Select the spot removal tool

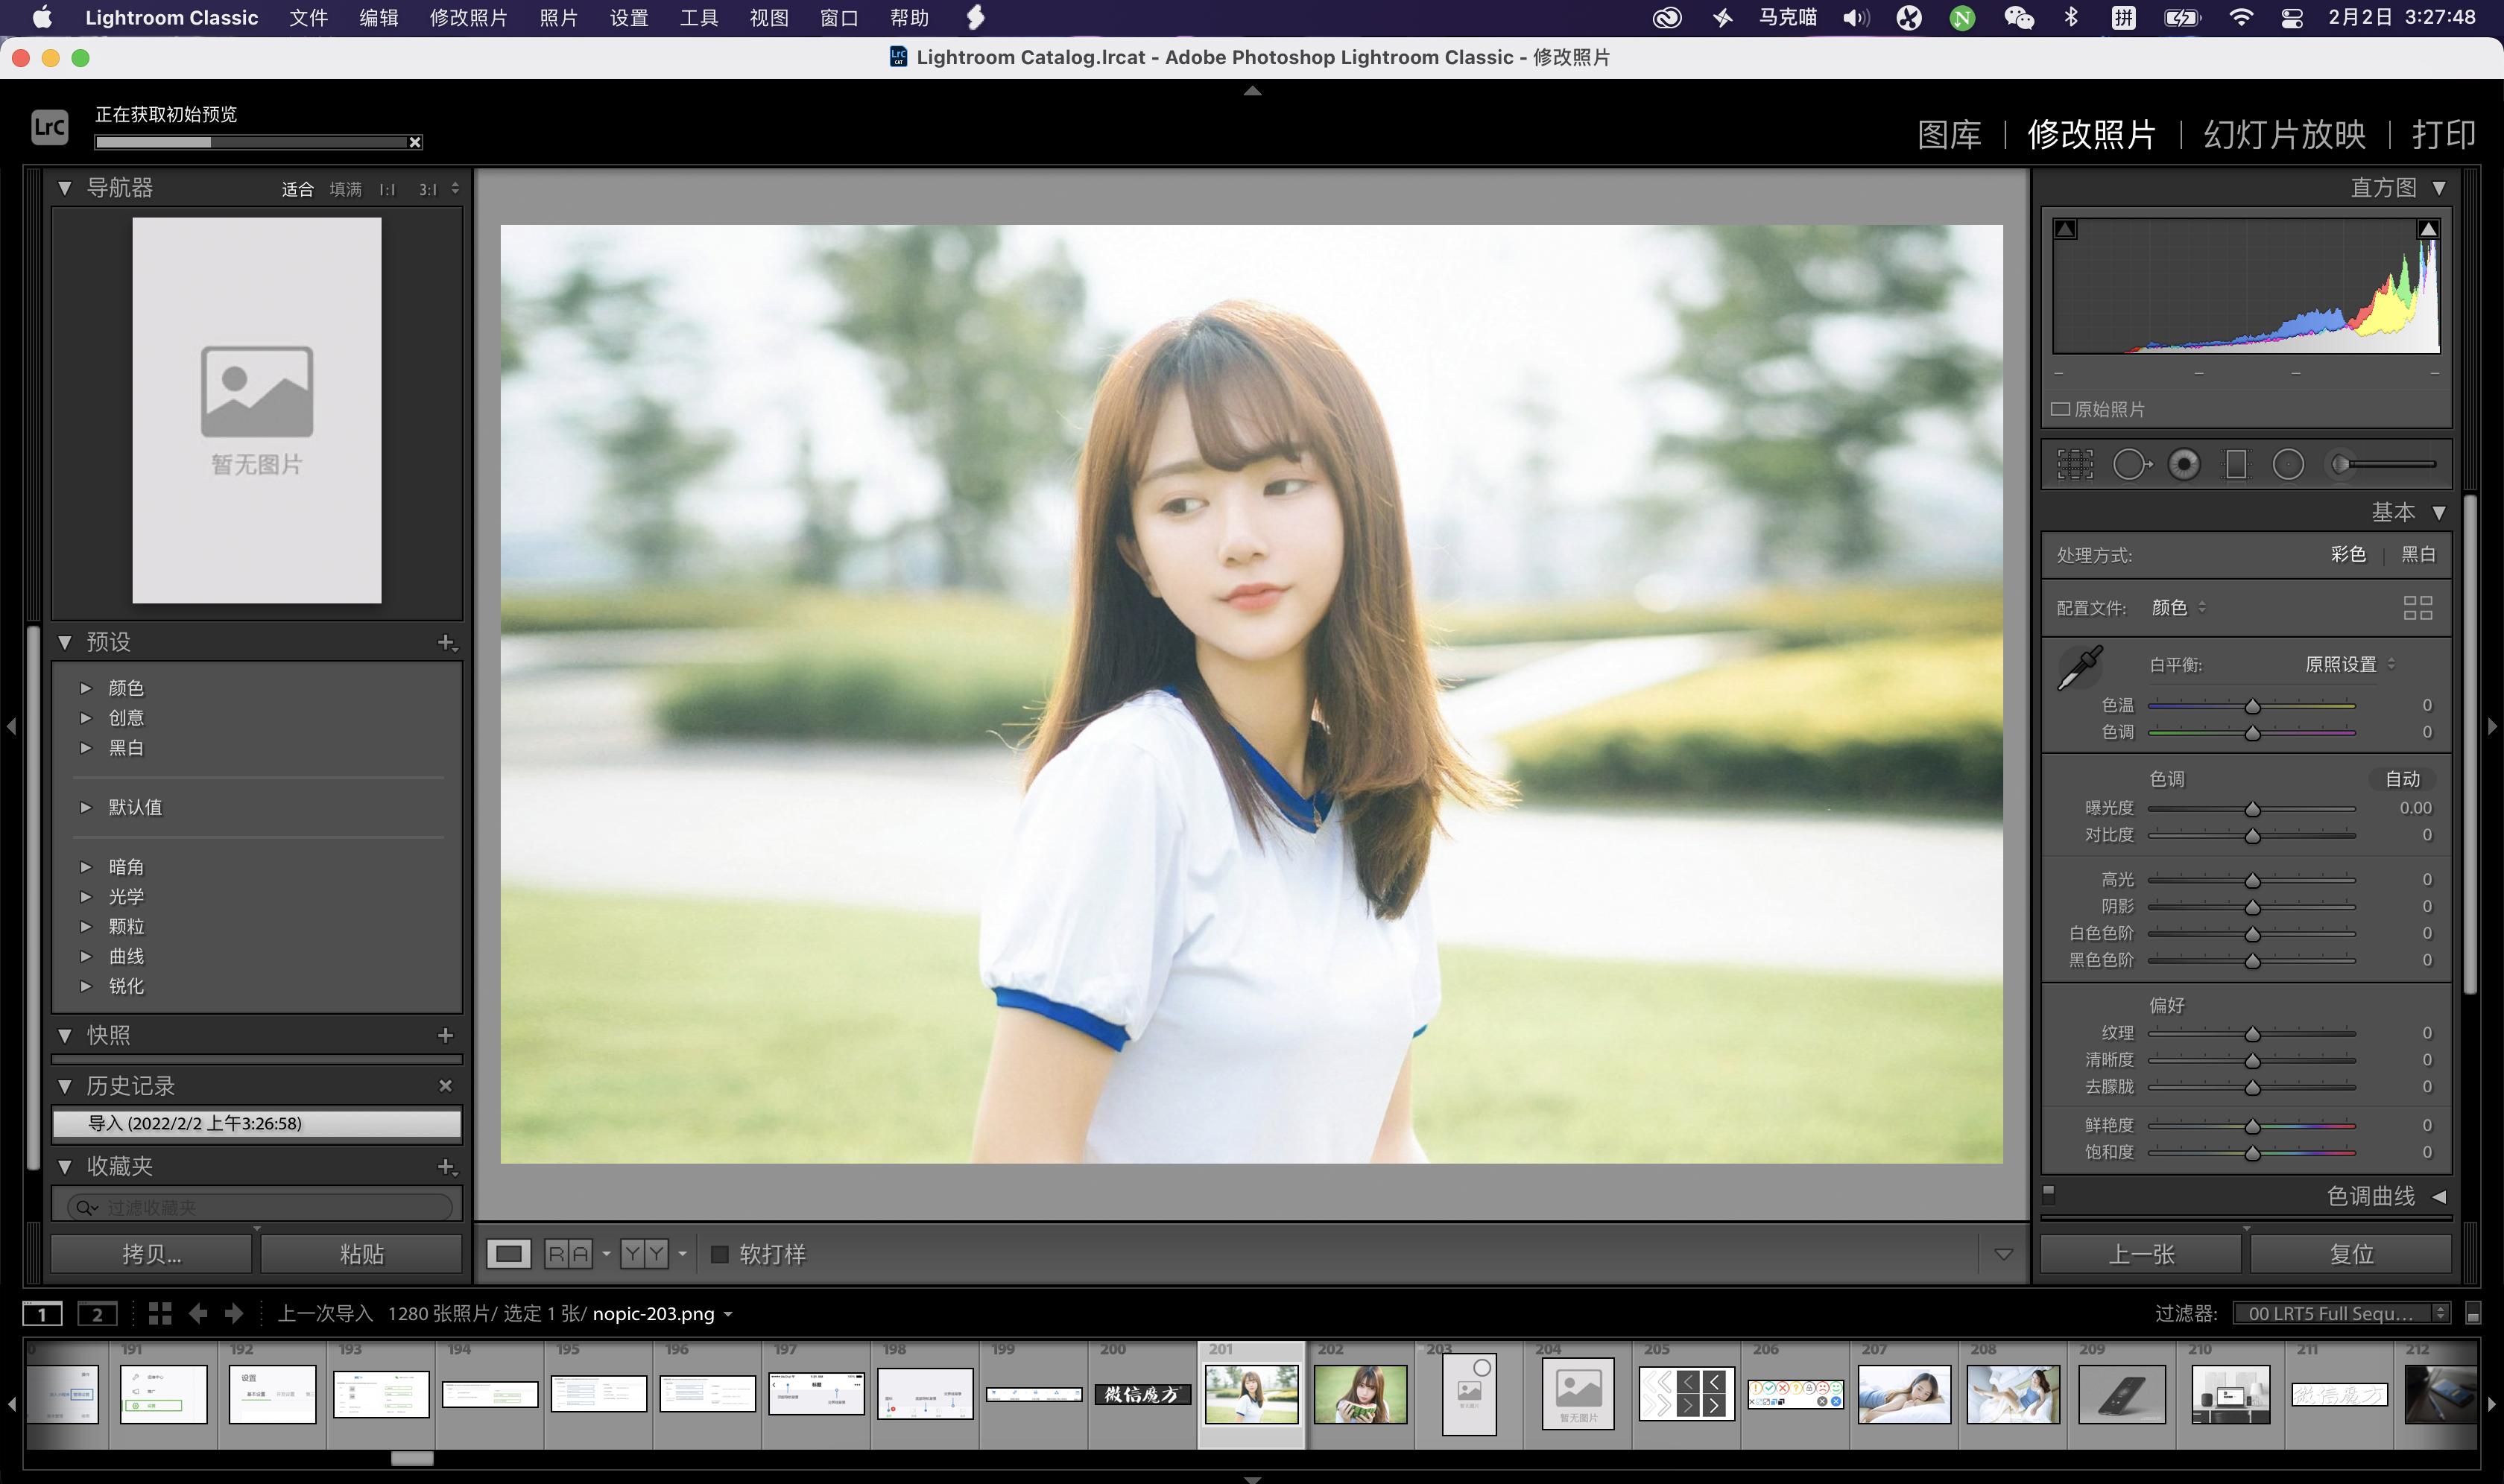coord(2131,465)
